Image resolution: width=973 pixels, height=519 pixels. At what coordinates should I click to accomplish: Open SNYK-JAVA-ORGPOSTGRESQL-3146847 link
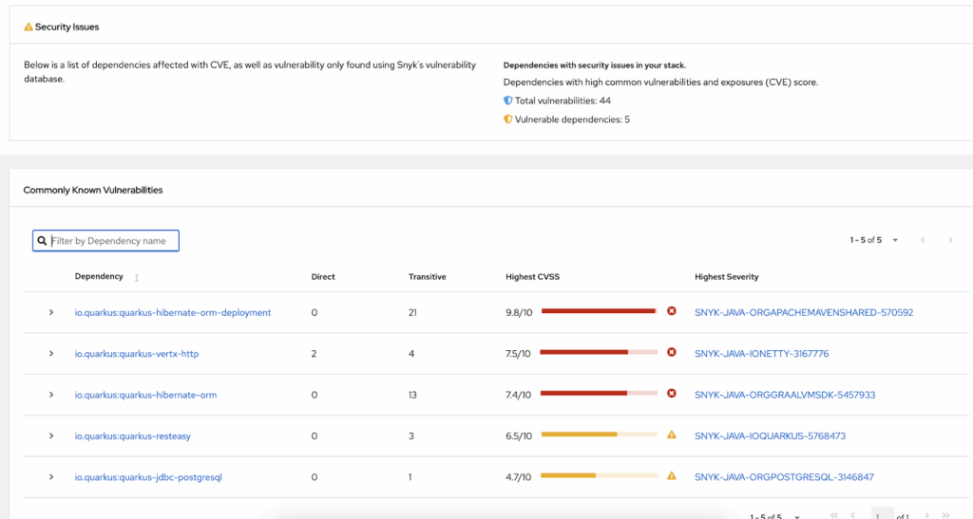tap(784, 477)
